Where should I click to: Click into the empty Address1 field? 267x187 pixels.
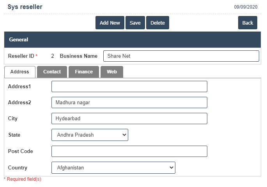click(x=129, y=87)
